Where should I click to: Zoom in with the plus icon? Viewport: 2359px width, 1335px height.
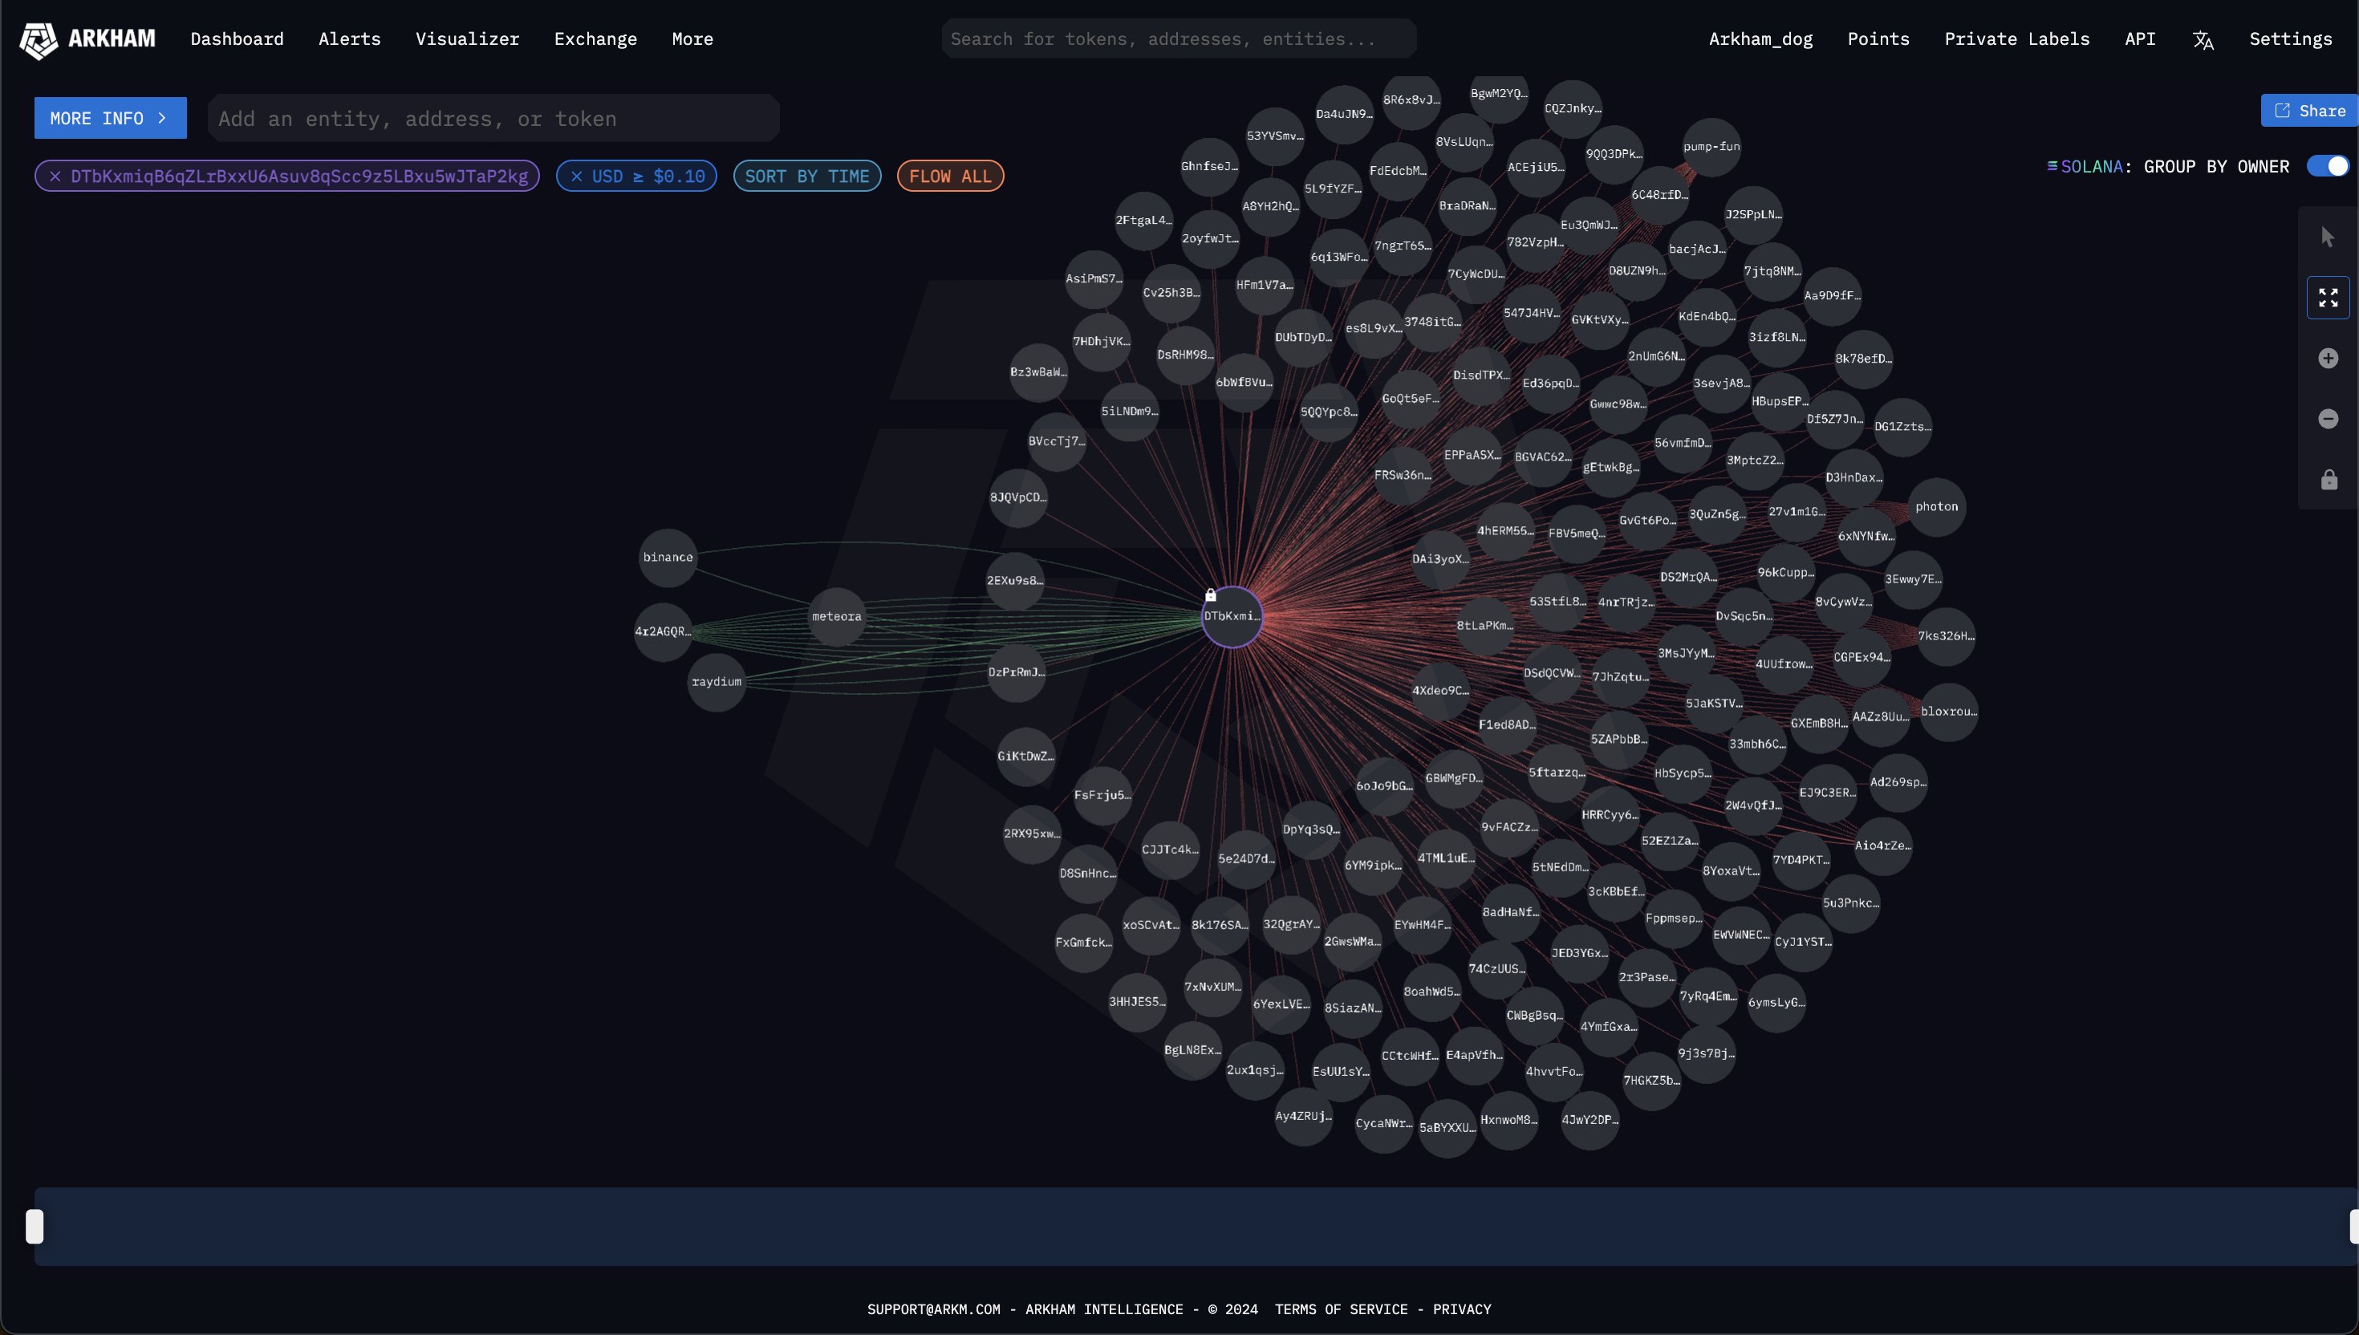tap(2328, 359)
